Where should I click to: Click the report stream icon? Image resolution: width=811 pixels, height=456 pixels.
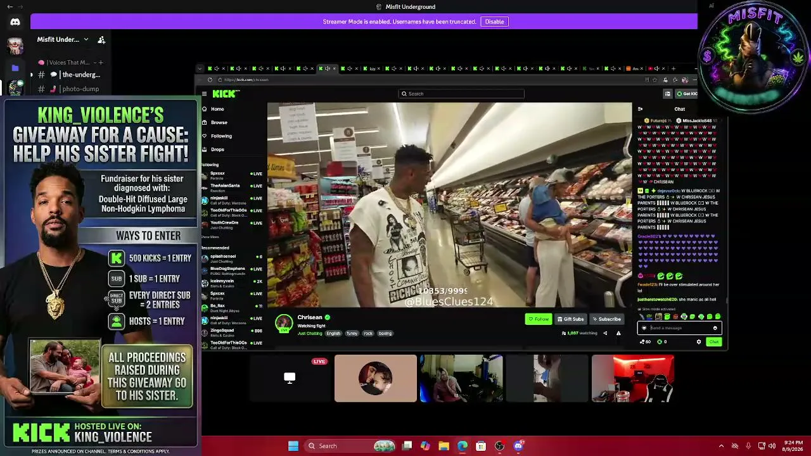tap(618, 333)
